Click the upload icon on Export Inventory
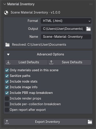This screenshot has height=129, width=96. pyautogui.click(x=7, y=122)
